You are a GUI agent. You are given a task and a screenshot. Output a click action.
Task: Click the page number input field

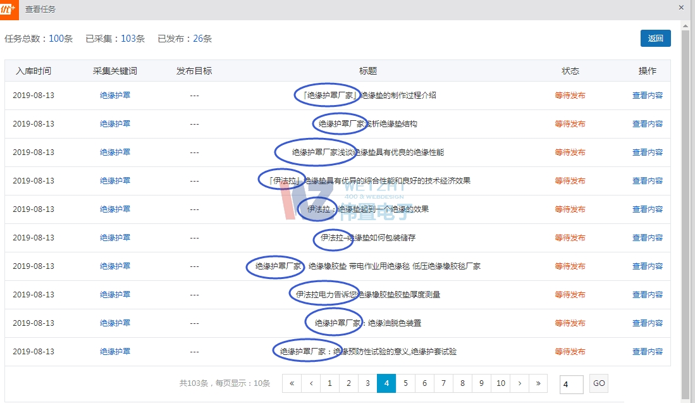571,384
